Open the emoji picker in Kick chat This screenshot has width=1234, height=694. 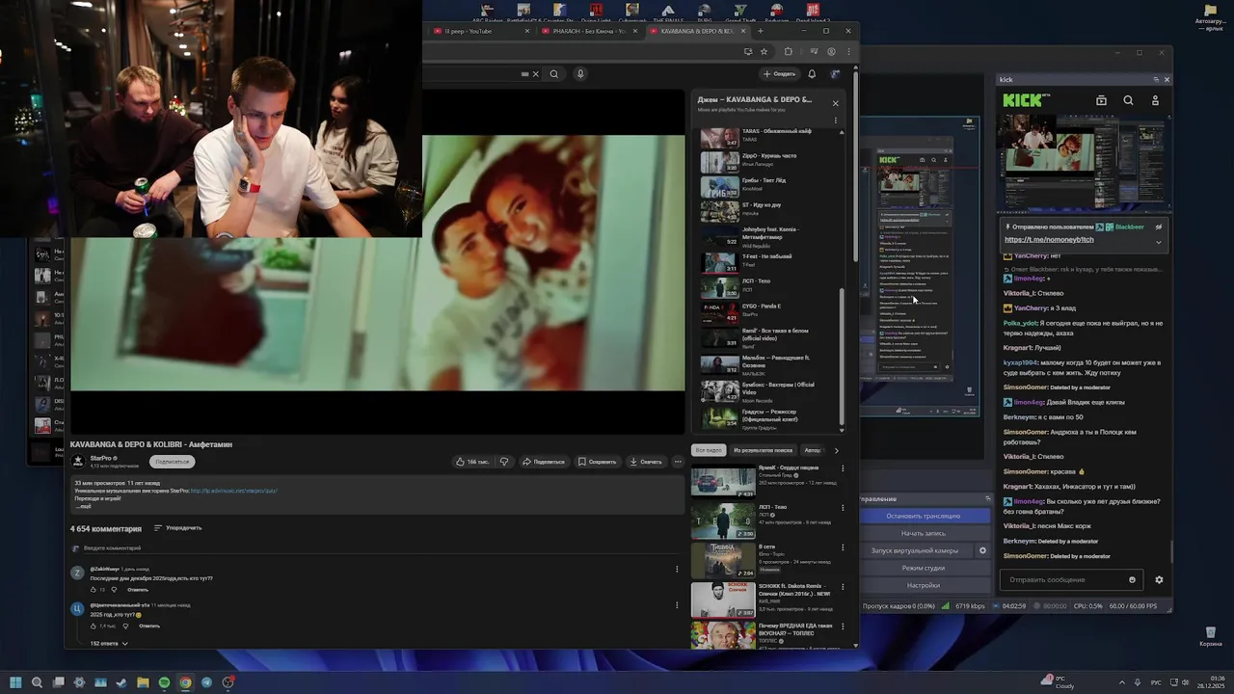point(1132,580)
